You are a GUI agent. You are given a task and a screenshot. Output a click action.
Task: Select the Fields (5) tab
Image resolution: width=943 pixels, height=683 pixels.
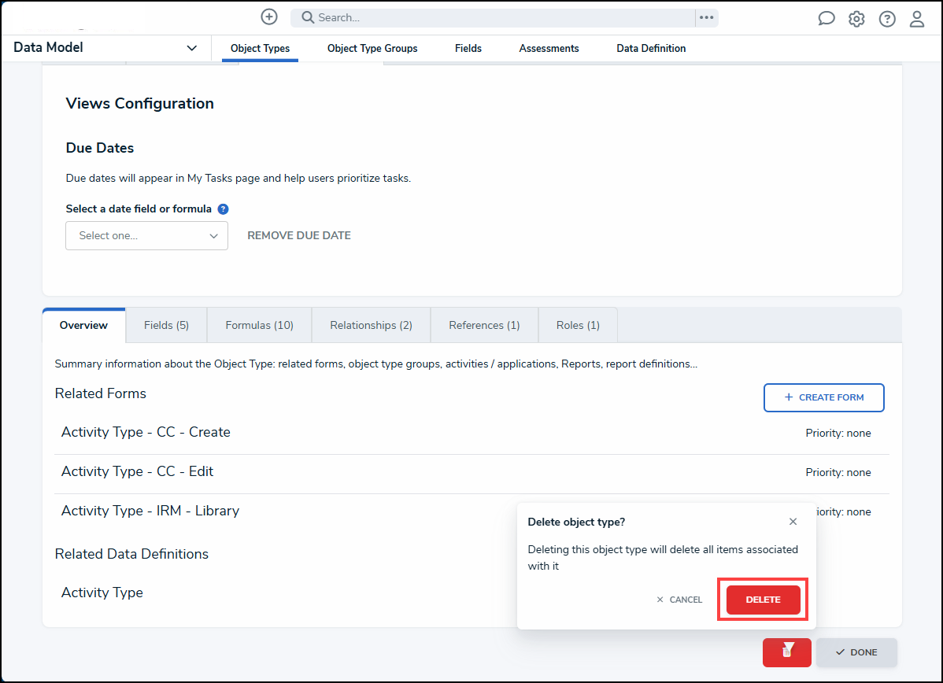166,325
